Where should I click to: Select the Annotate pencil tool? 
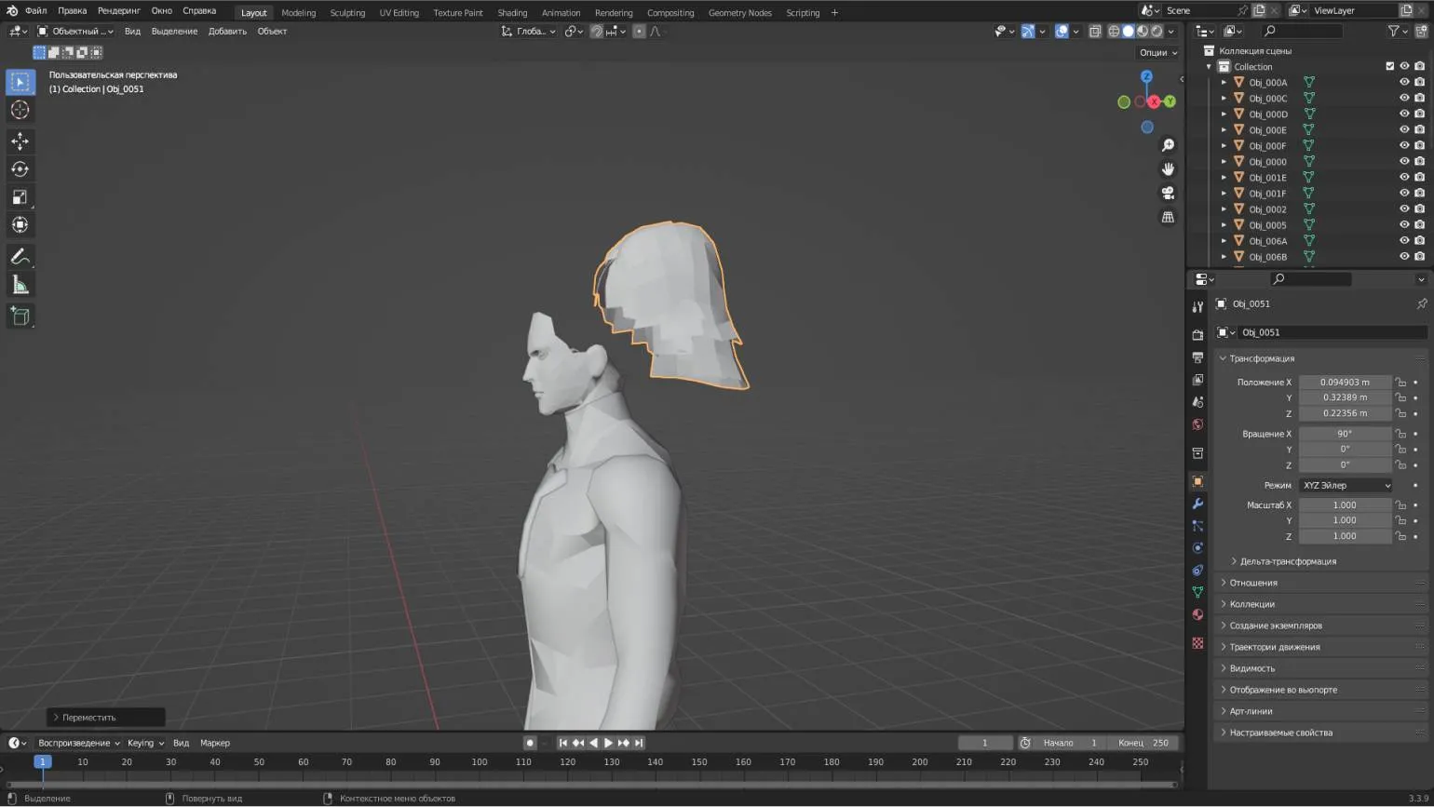pyautogui.click(x=20, y=256)
